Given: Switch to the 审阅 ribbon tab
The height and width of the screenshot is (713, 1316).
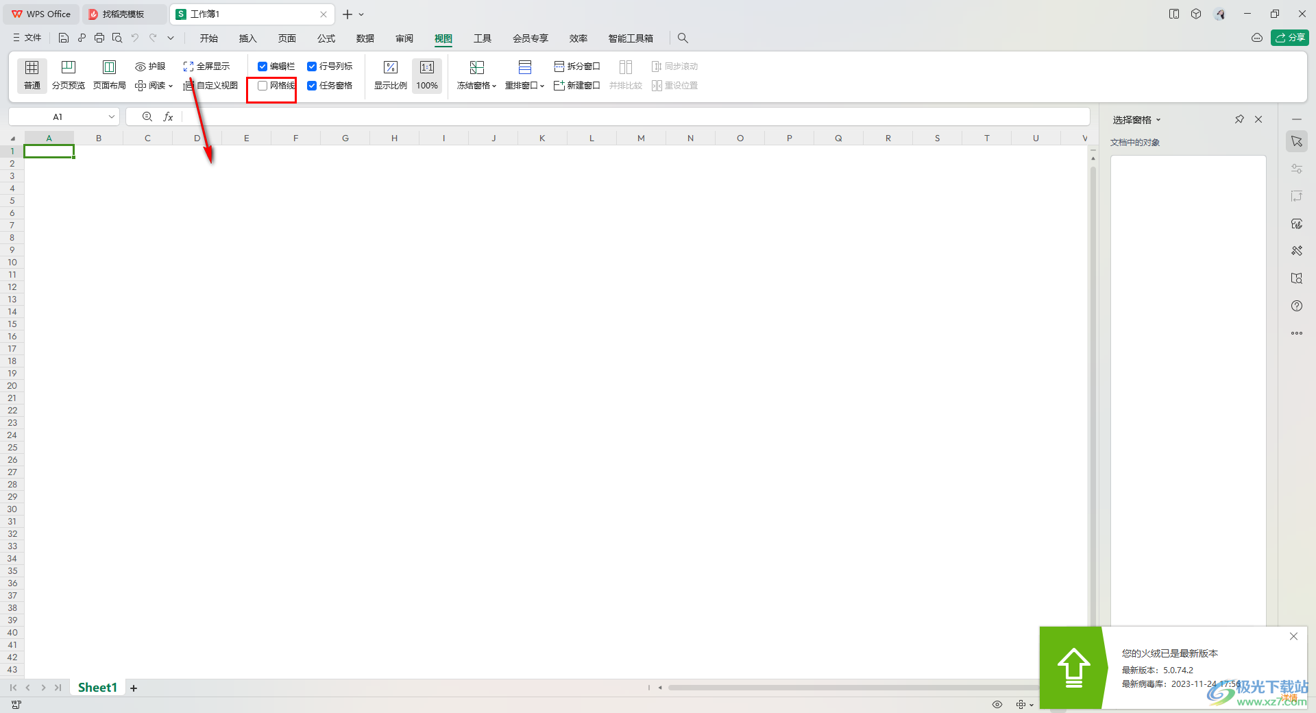Looking at the screenshot, I should [404, 38].
